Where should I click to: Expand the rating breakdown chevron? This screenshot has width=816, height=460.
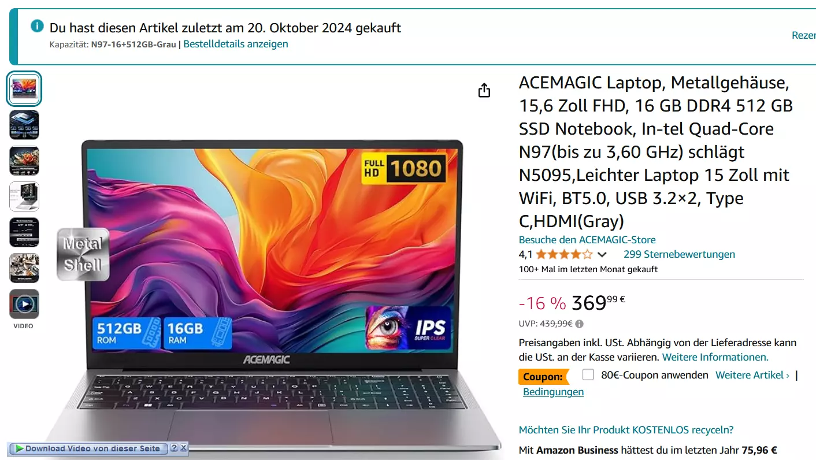coord(602,255)
